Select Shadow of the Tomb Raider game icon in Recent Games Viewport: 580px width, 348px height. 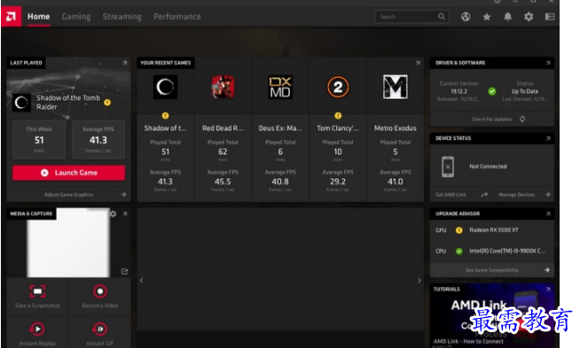[x=165, y=87]
